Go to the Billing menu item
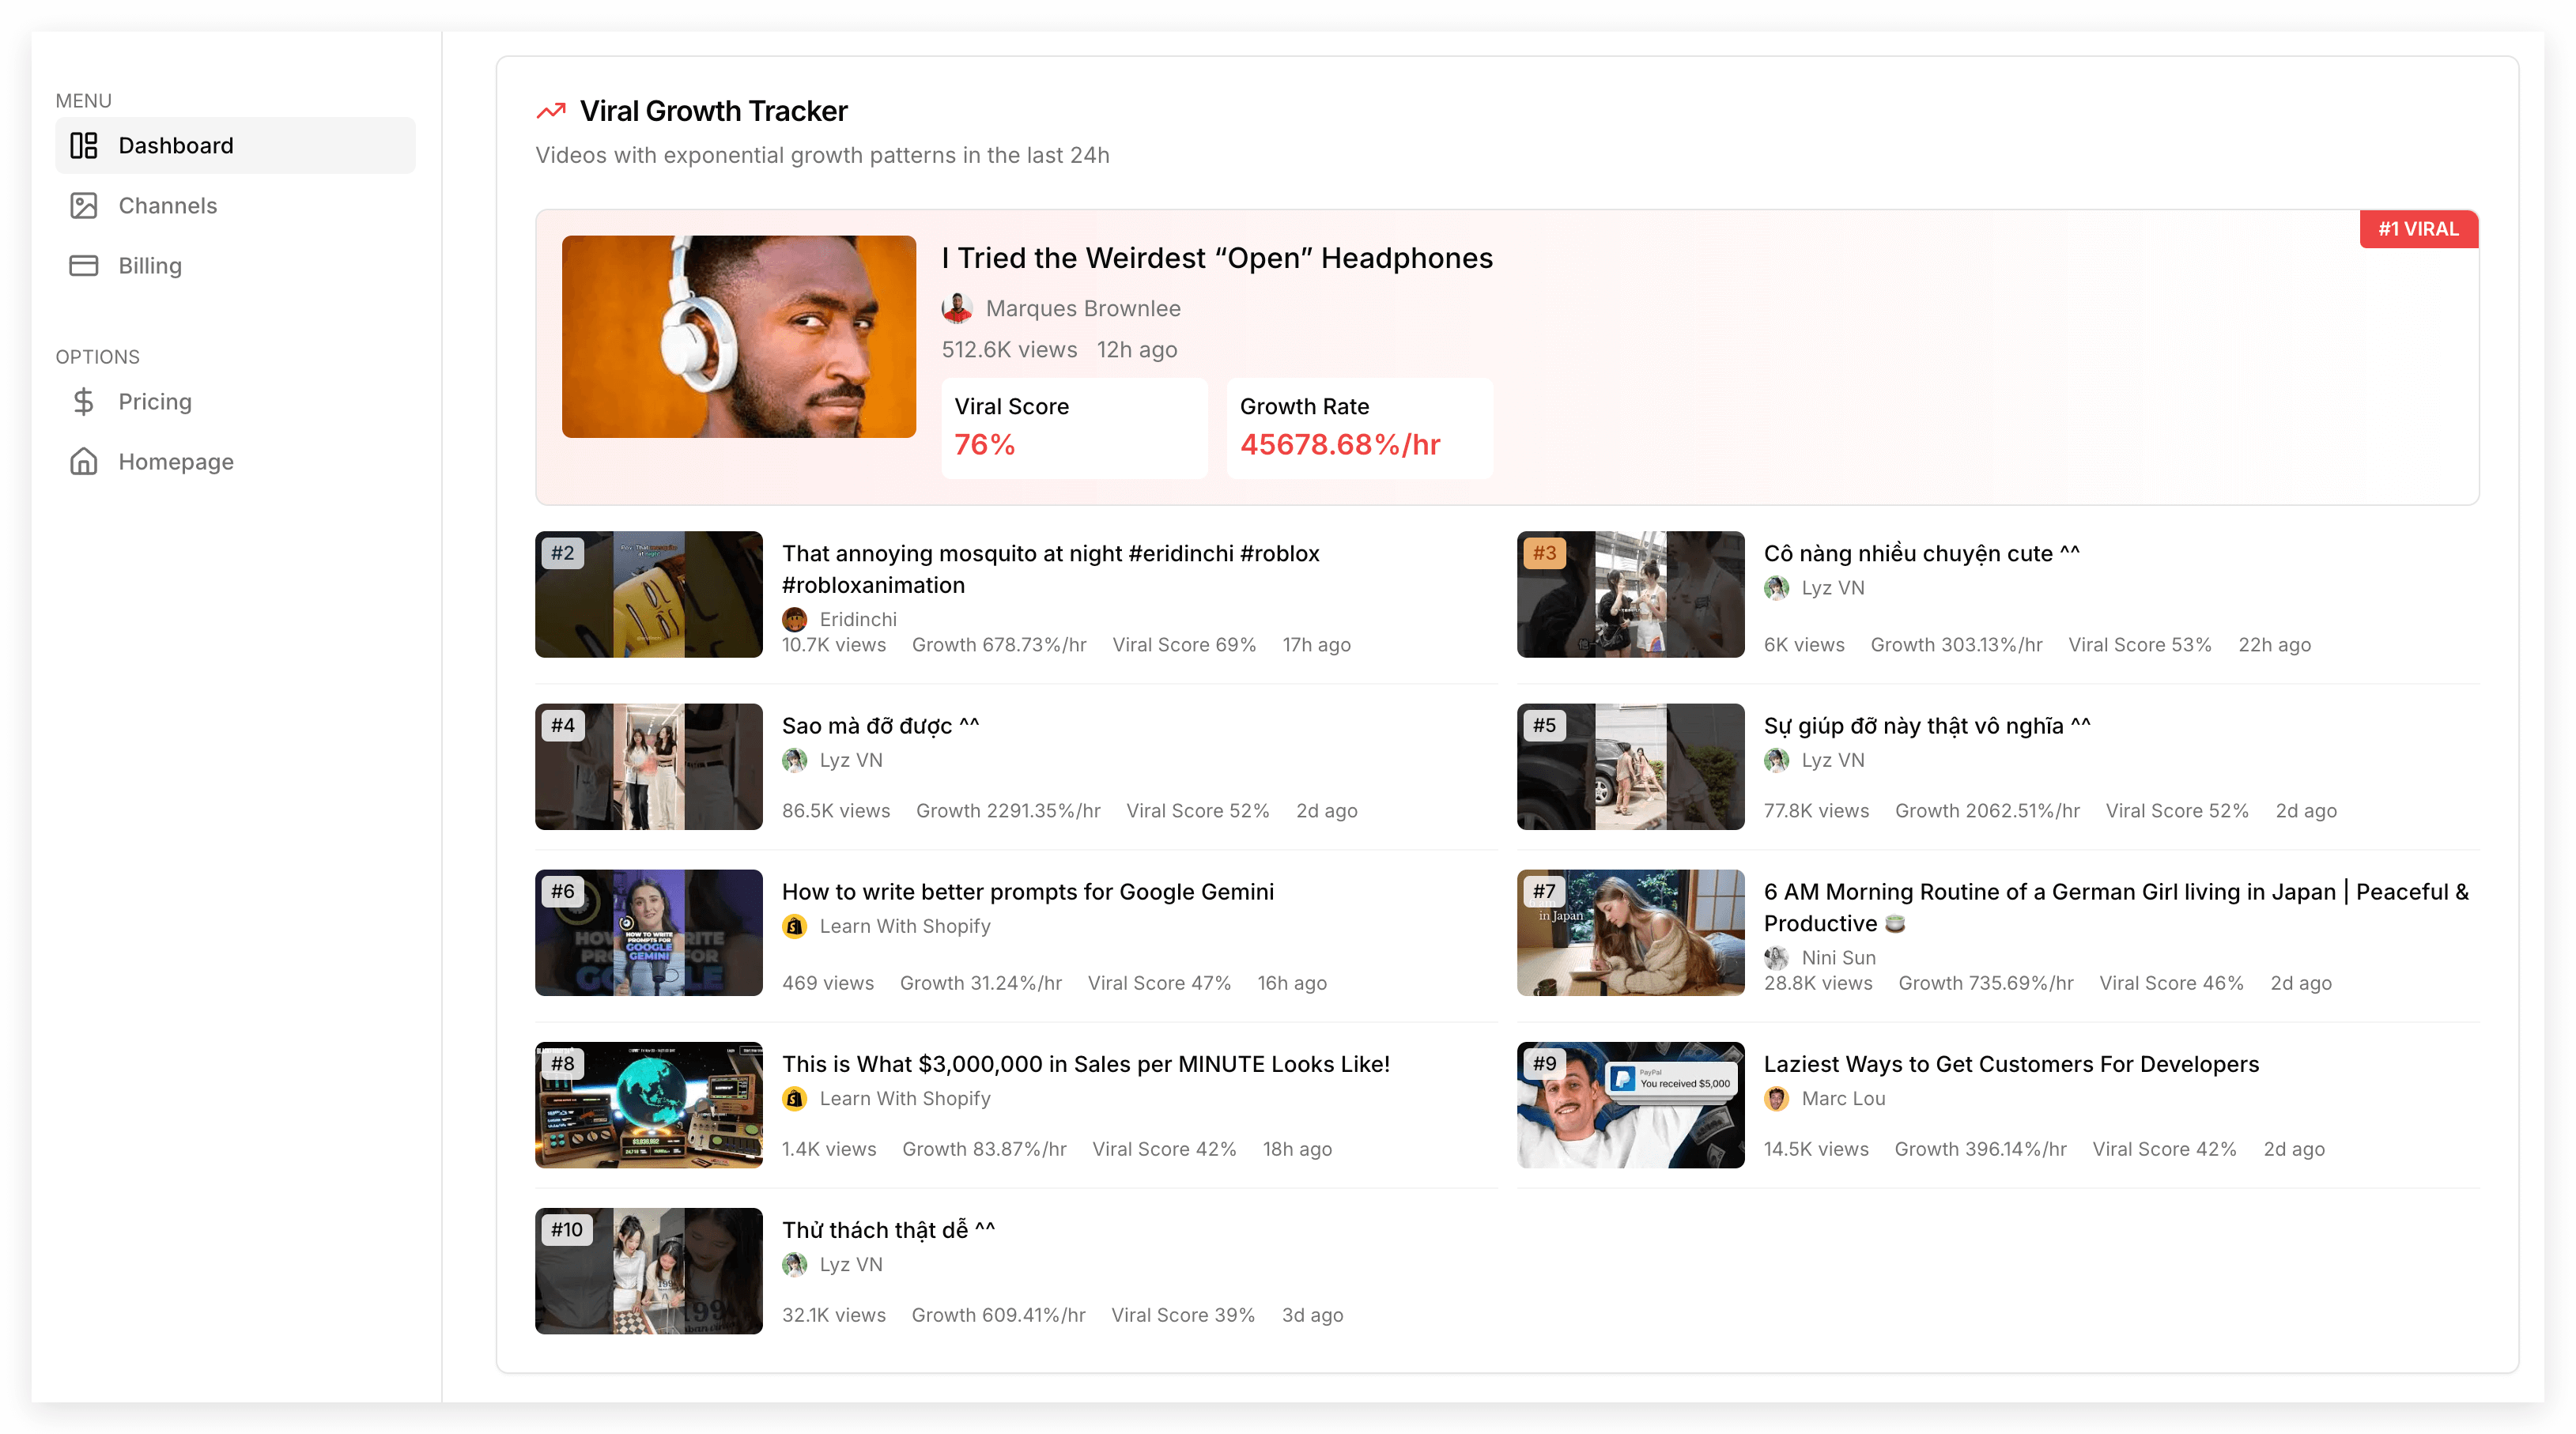Viewport: 2576px width, 1434px height. point(150,266)
